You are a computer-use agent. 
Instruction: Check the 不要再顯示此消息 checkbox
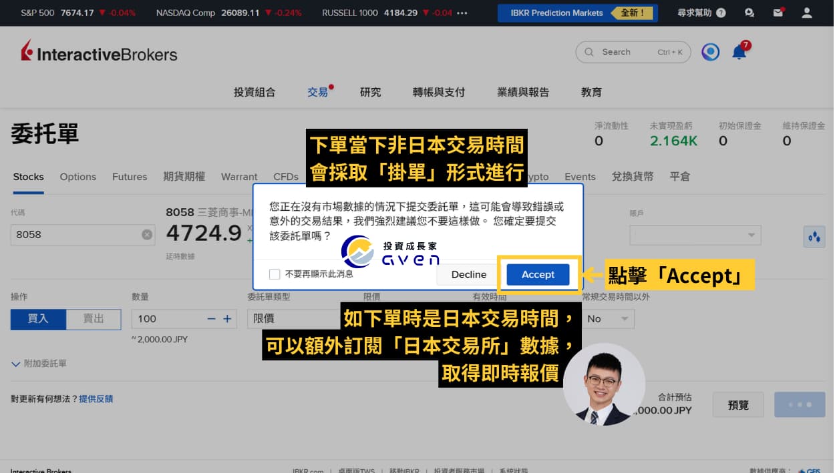click(274, 274)
